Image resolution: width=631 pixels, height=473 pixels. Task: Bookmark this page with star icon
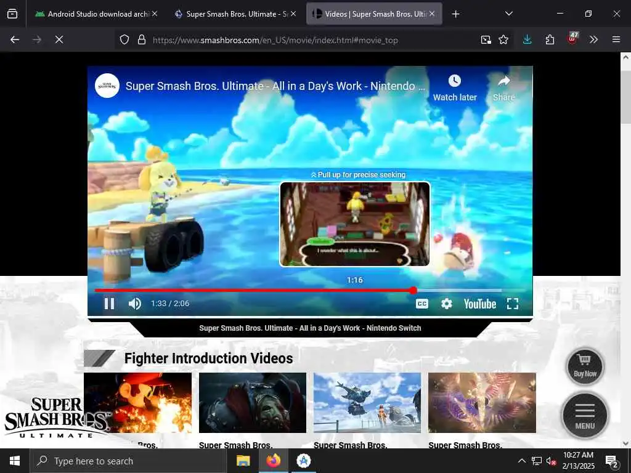click(x=503, y=40)
